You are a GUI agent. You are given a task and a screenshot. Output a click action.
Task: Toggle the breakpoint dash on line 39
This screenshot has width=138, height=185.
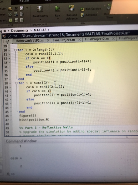(10, 87)
